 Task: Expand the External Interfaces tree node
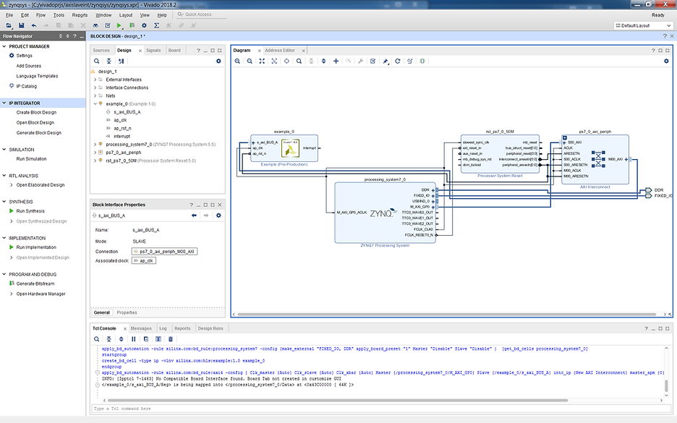coord(95,80)
